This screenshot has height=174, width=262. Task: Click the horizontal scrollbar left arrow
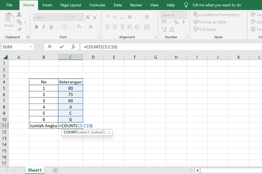pyautogui.click(x=197, y=171)
